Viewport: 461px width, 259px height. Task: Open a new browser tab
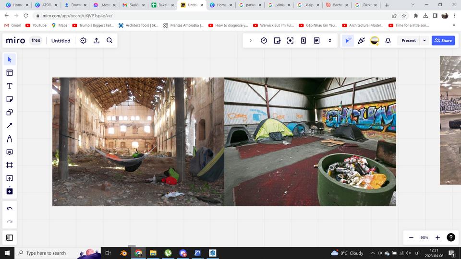387,5
